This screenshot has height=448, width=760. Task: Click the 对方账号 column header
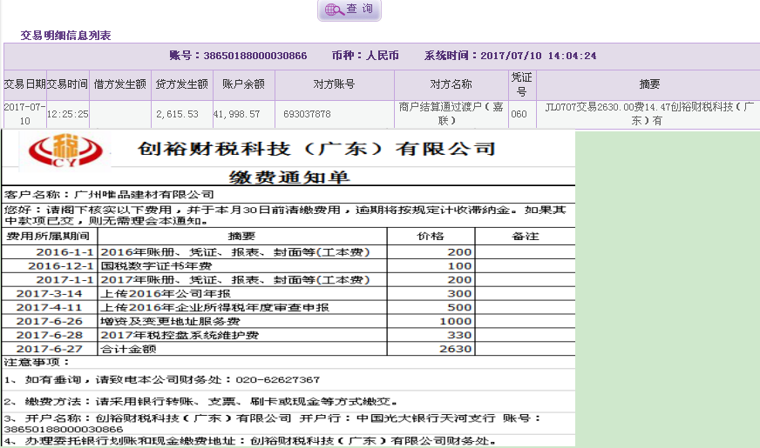(x=334, y=84)
